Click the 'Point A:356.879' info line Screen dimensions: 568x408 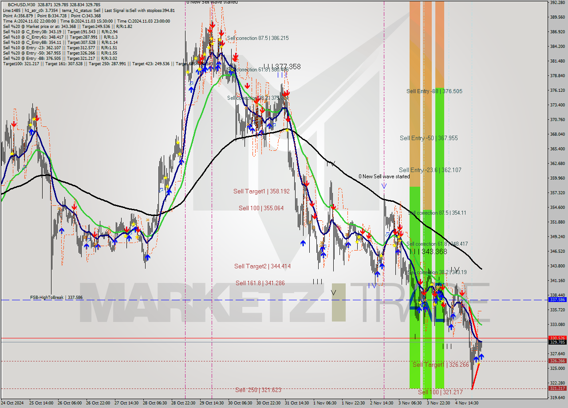[18, 16]
